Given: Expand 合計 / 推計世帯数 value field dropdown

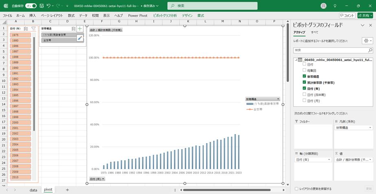Looking at the screenshot, I should coord(370,159).
